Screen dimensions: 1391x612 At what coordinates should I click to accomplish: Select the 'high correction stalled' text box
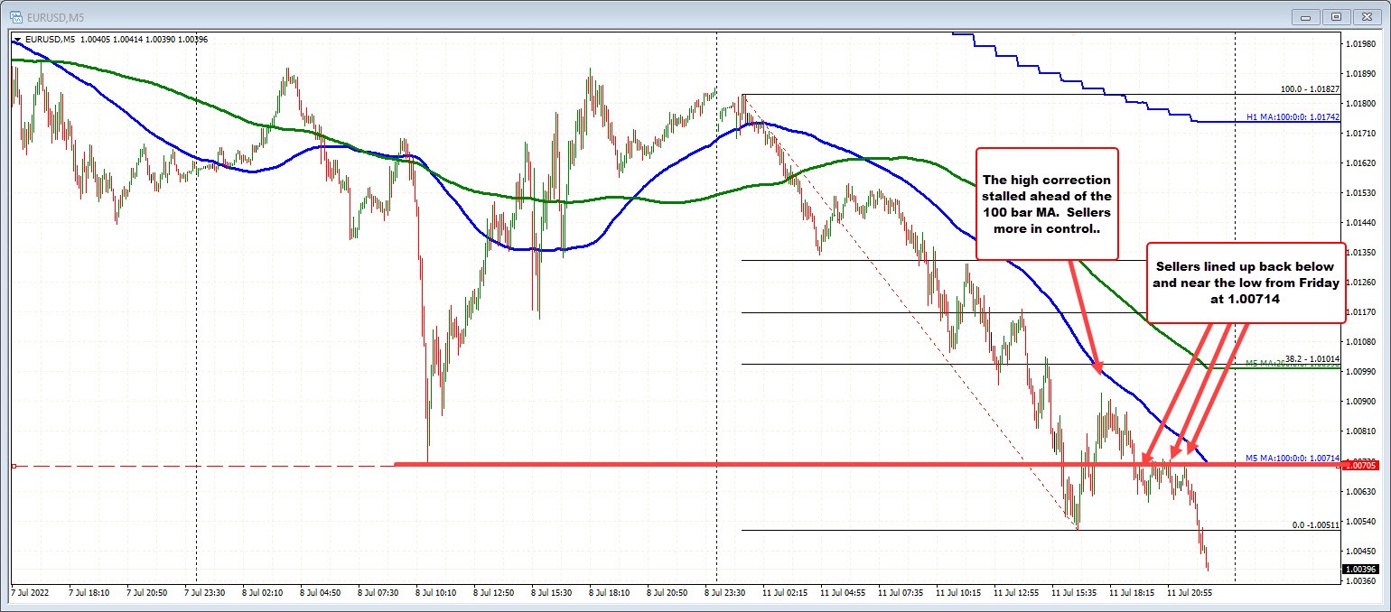[1048, 203]
